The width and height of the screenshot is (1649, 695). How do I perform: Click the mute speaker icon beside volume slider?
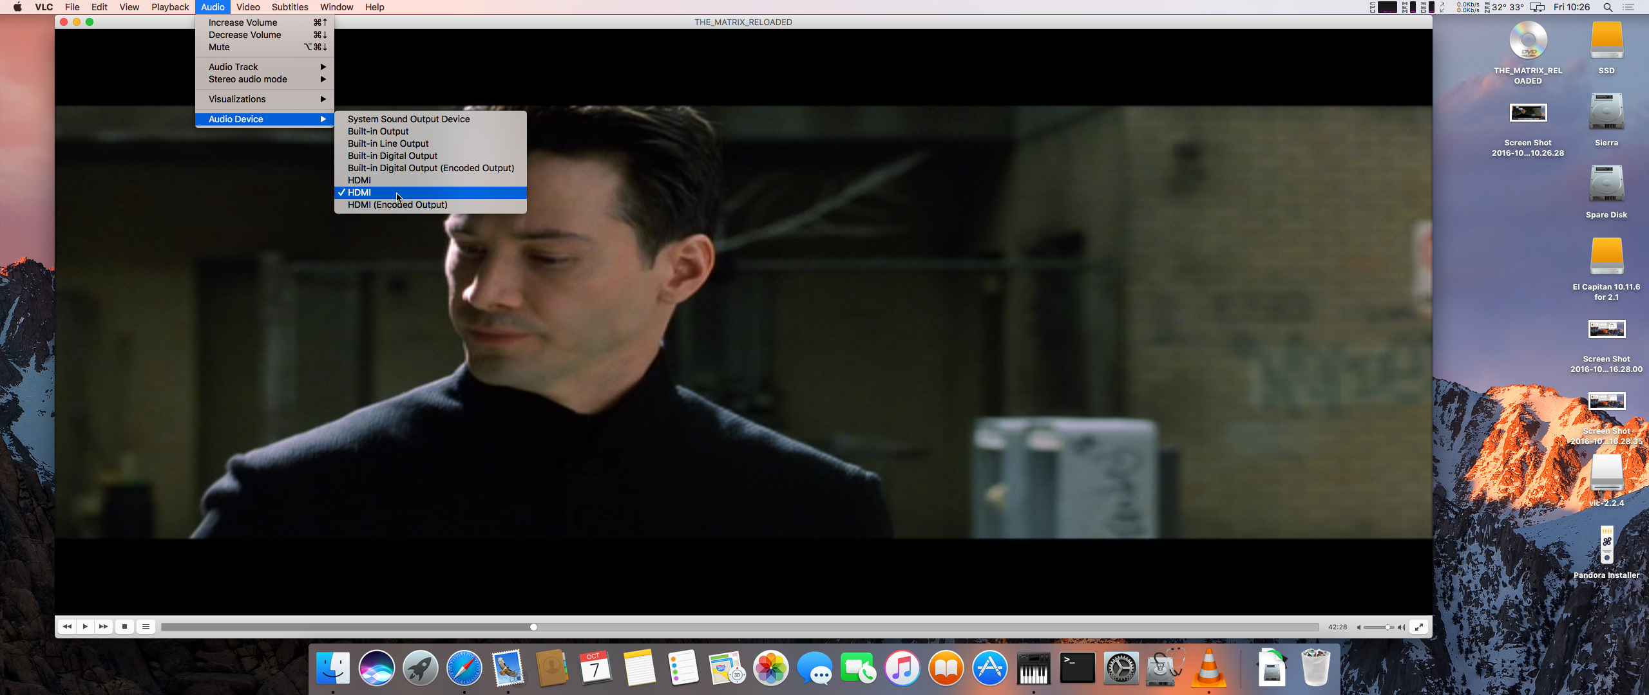pos(1358,627)
